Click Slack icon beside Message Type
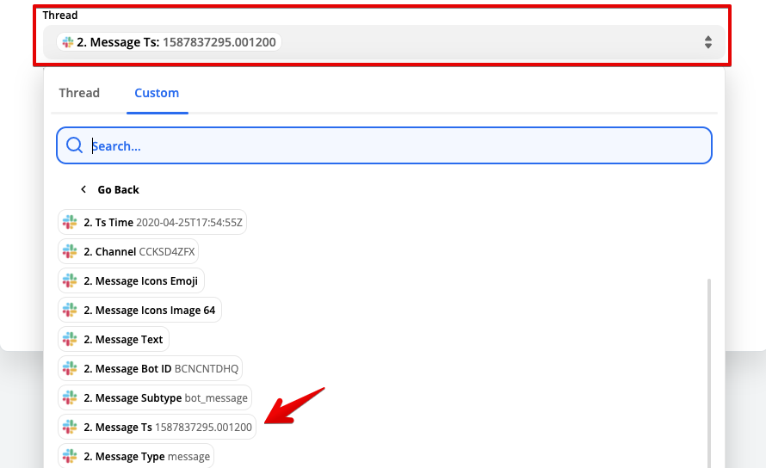 pos(70,456)
